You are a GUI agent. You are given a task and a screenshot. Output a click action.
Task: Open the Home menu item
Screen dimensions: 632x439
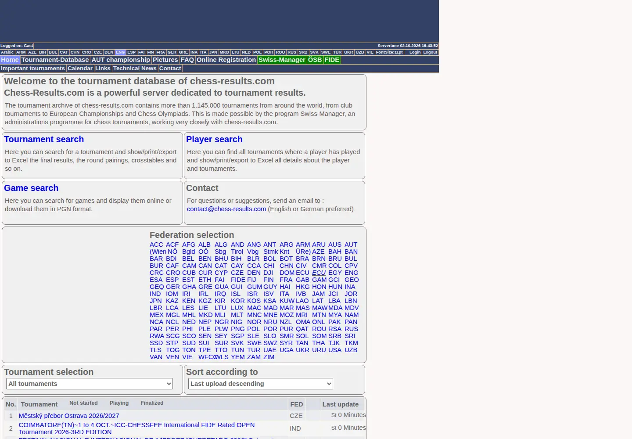click(x=10, y=60)
